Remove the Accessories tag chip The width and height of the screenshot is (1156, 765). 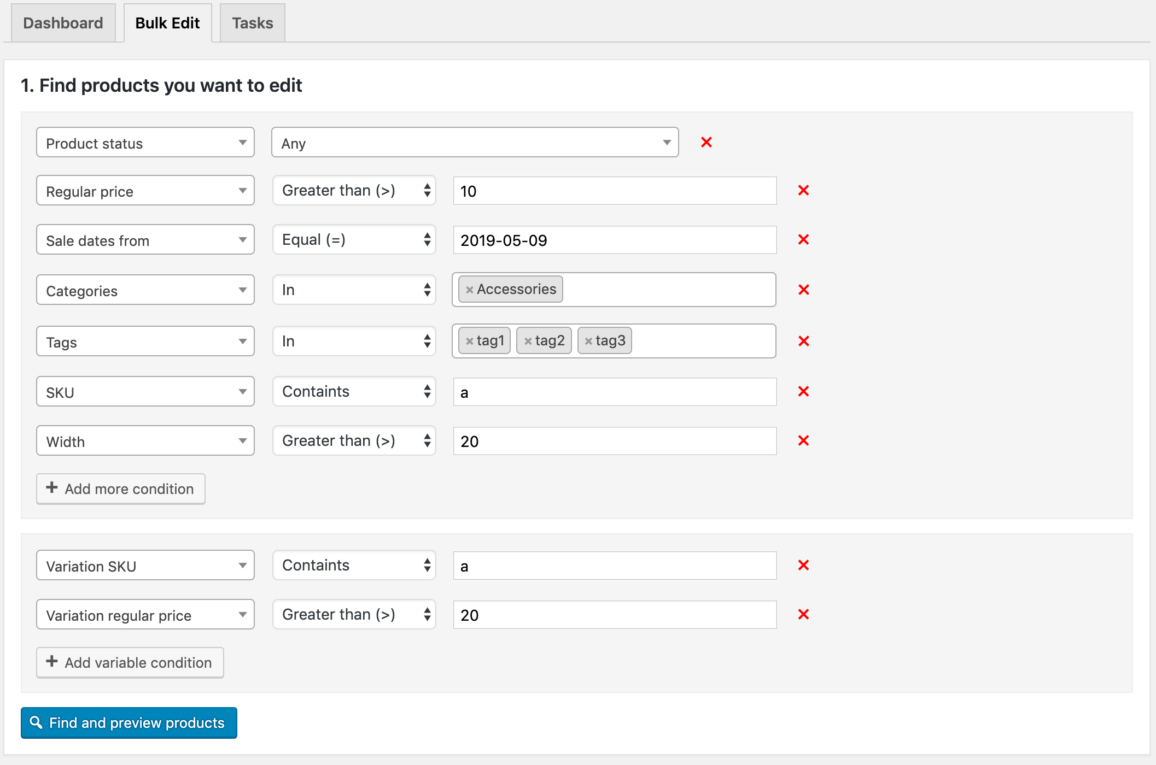(x=468, y=290)
